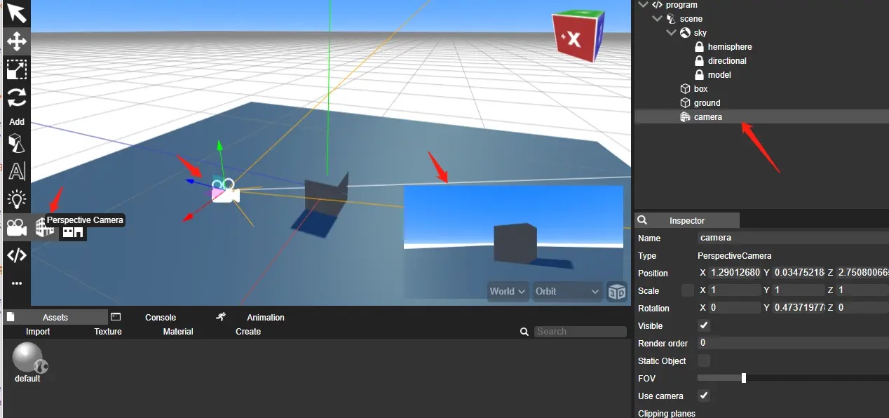889x418 pixels.
Task: Uncheck the Visible checkbox
Action: tap(704, 325)
